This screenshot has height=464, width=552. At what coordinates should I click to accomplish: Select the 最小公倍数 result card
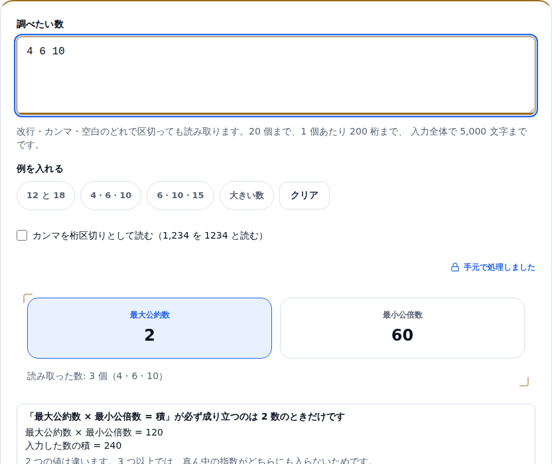402,328
